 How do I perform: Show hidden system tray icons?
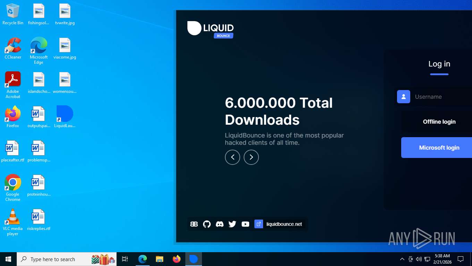point(402,259)
